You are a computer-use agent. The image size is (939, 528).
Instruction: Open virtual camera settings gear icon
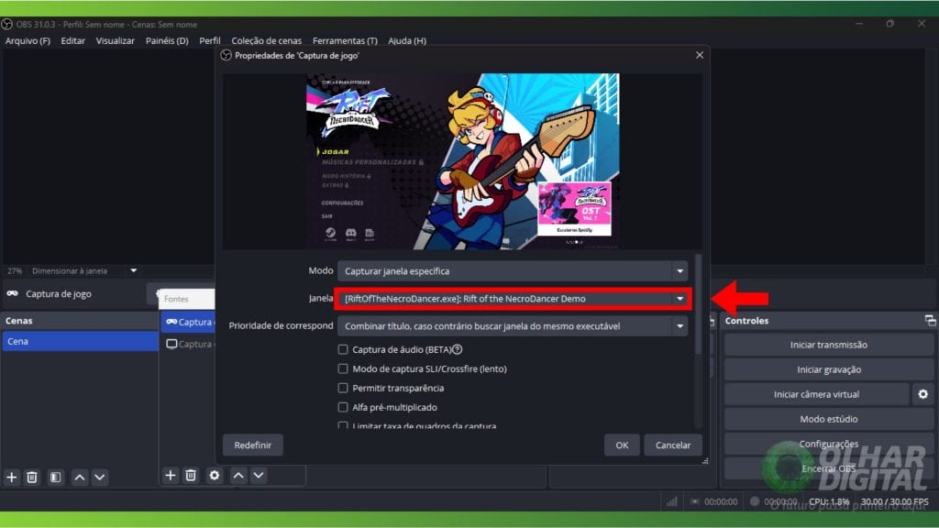[x=922, y=394]
